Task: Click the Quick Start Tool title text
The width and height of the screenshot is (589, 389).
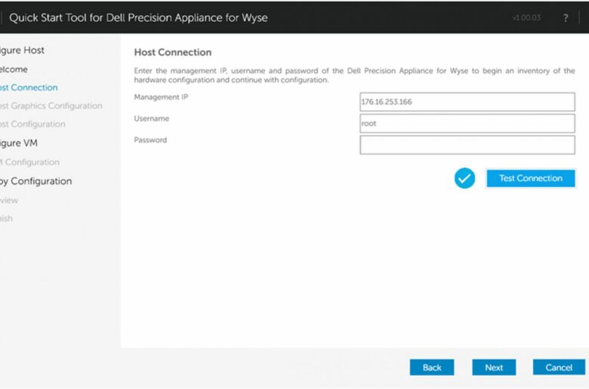Action: pos(138,17)
